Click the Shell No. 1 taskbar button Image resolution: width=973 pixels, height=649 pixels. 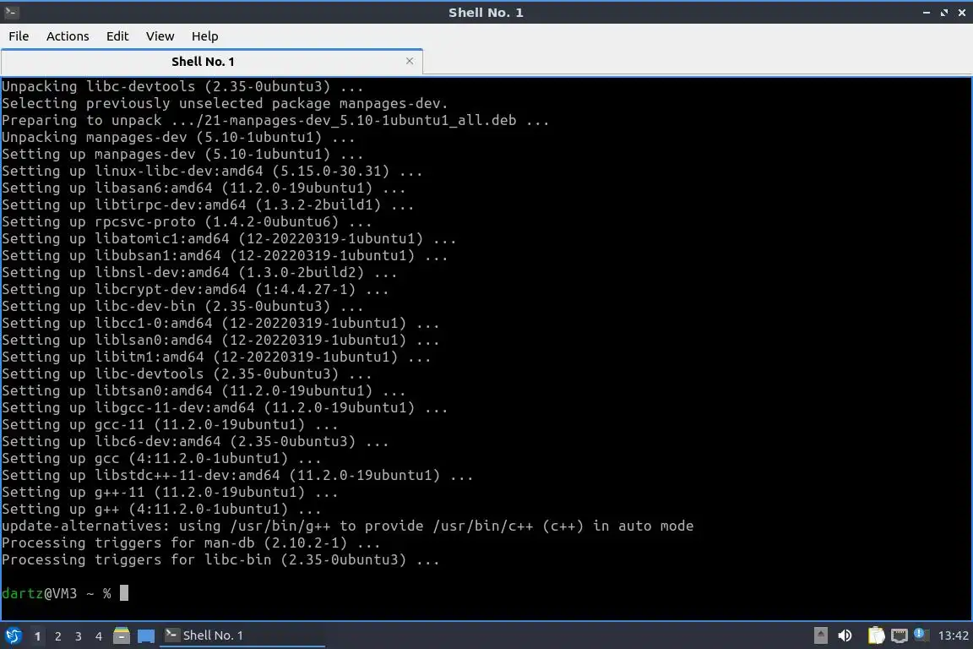click(x=242, y=635)
